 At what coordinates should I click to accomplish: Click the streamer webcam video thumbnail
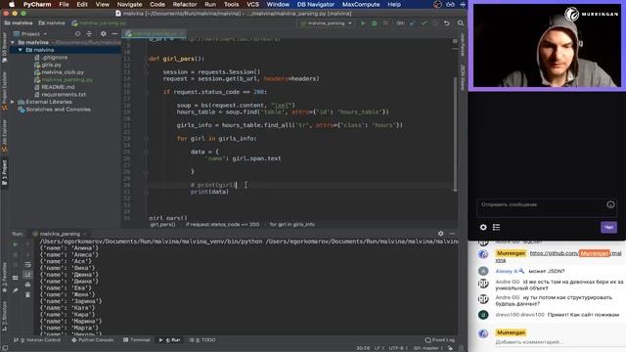pos(547,46)
